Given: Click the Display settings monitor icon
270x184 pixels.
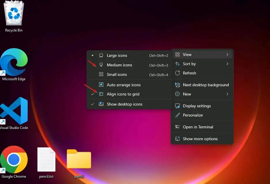Looking at the screenshot, I should [178, 106].
